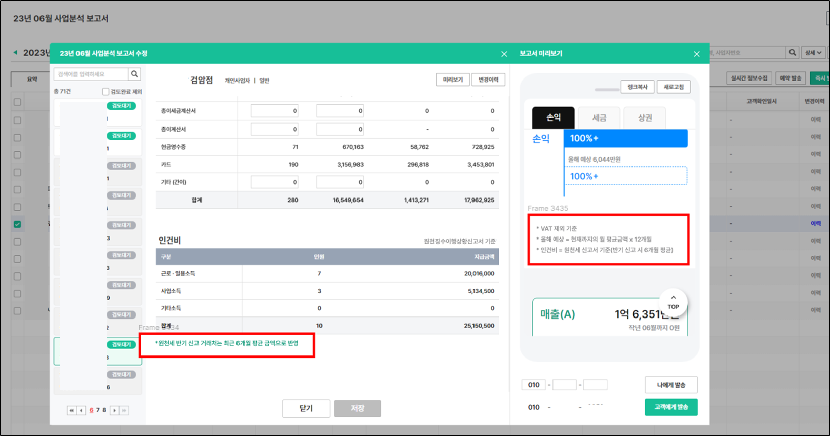Jump to first page with double-left arrow
Image resolution: width=830 pixels, height=436 pixels.
click(x=71, y=410)
